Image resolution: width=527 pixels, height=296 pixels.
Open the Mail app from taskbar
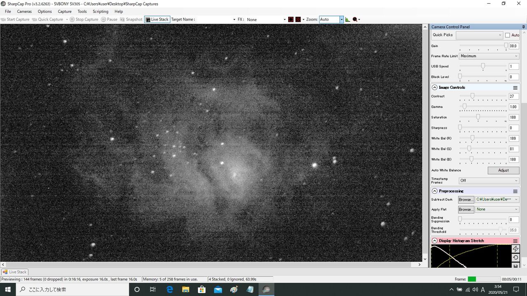pyautogui.click(x=218, y=289)
